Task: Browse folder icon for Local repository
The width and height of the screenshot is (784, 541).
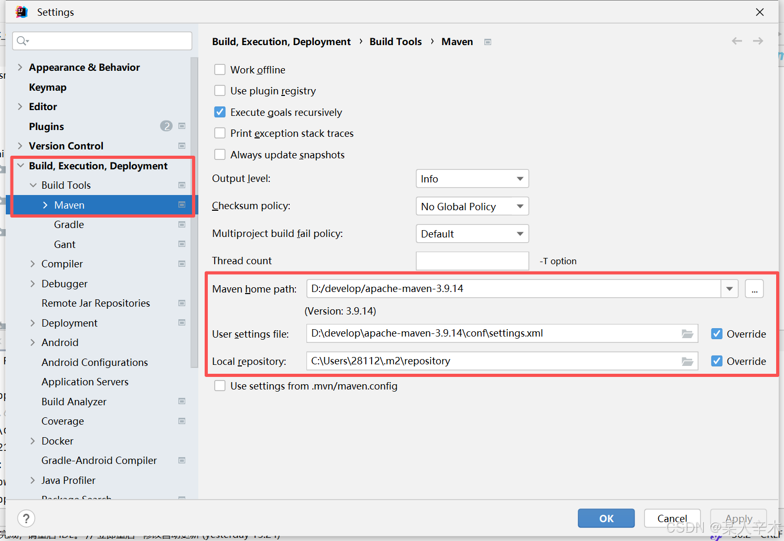Action: click(687, 361)
